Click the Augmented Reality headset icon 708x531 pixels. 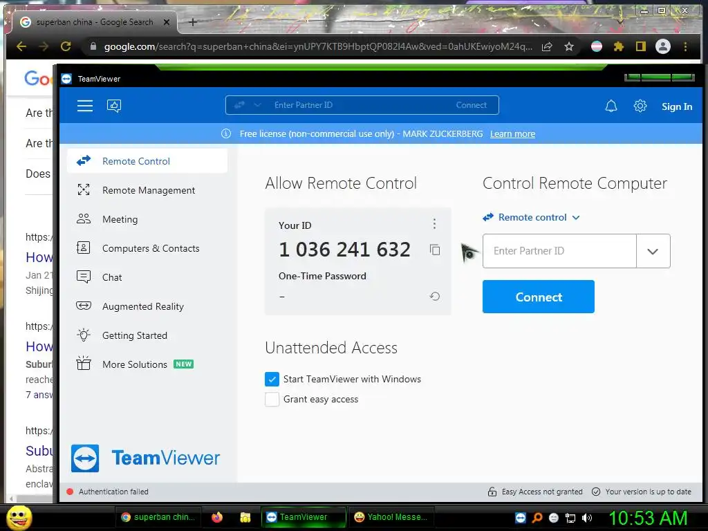[x=84, y=306]
